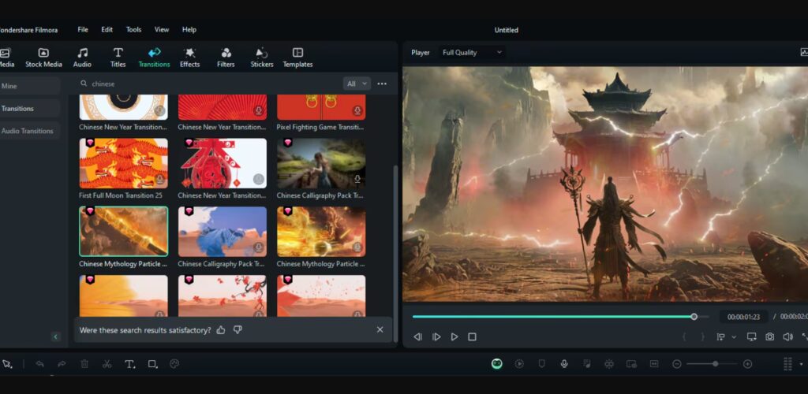Select the blue ink Chinese Calligraphy Pack thumbnail

point(223,232)
